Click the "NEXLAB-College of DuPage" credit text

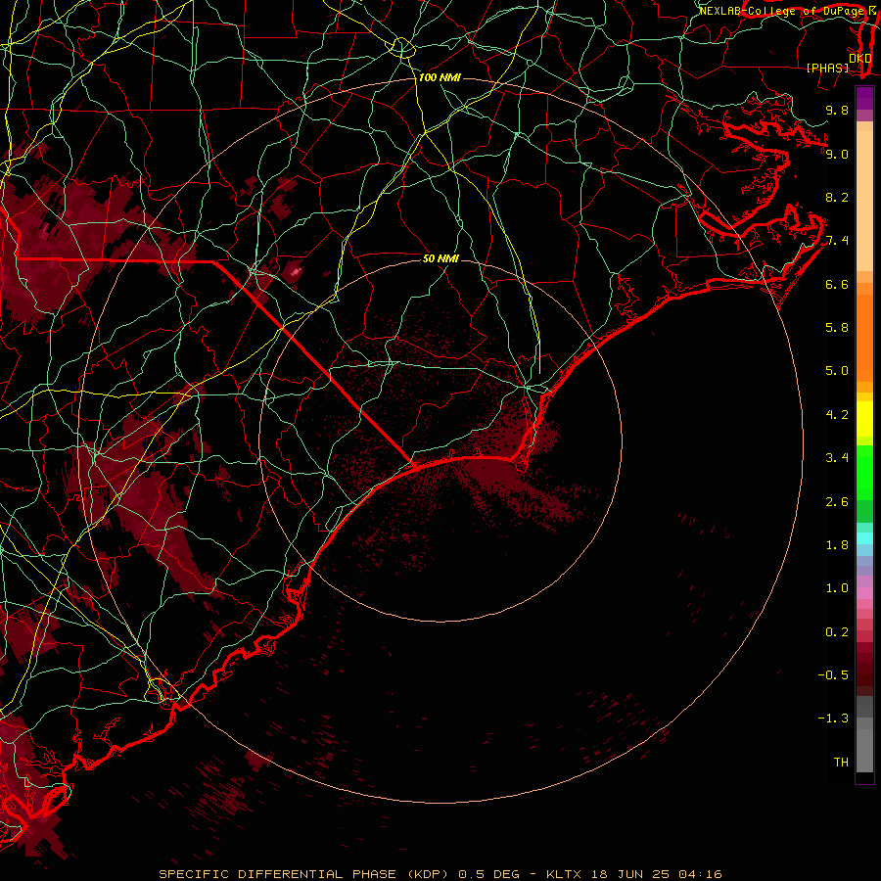(x=781, y=11)
